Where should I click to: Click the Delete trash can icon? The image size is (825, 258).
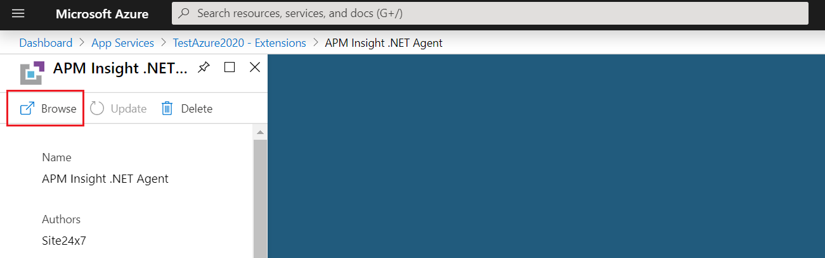click(x=167, y=109)
